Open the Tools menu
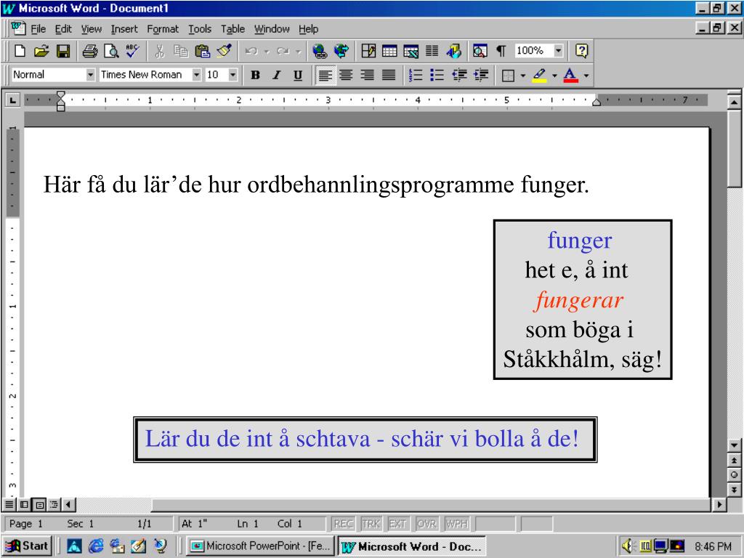Image resolution: width=744 pixels, height=558 pixels. coord(200,29)
